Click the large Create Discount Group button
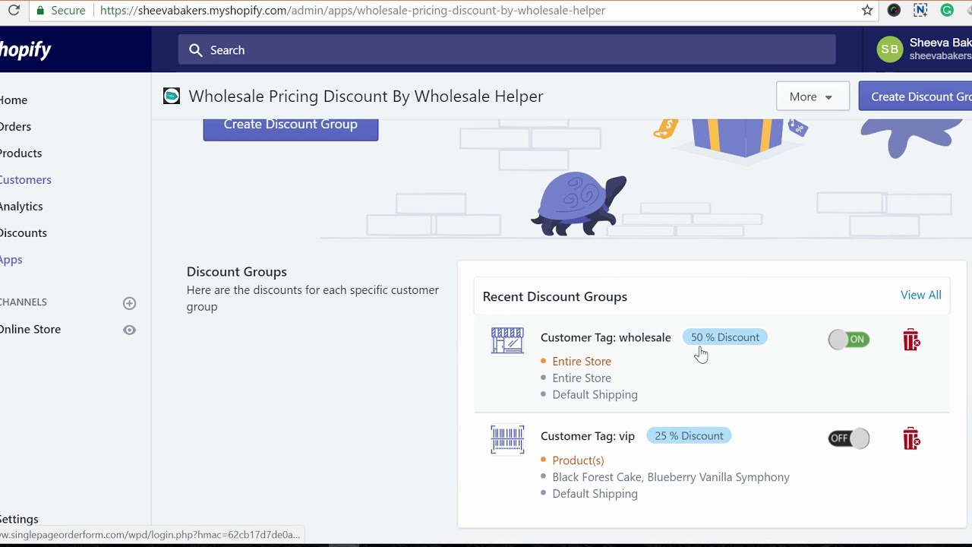The width and height of the screenshot is (972, 547). [290, 126]
